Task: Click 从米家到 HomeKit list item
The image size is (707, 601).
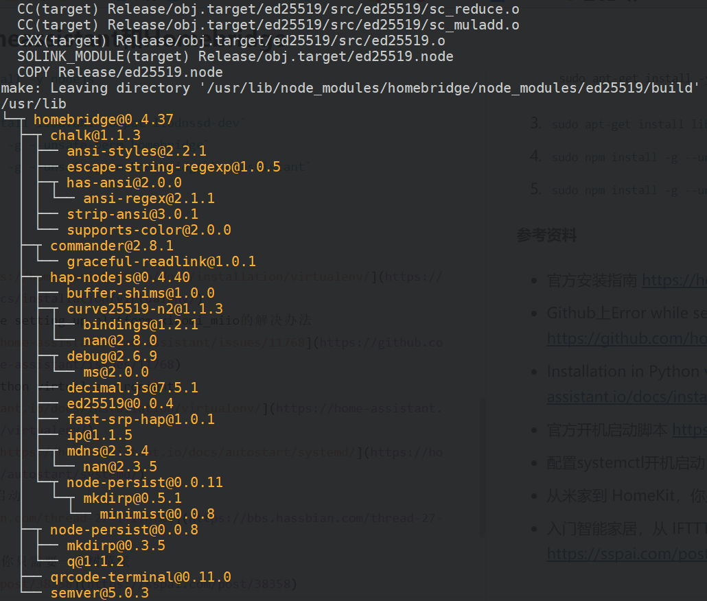Action: click(627, 495)
